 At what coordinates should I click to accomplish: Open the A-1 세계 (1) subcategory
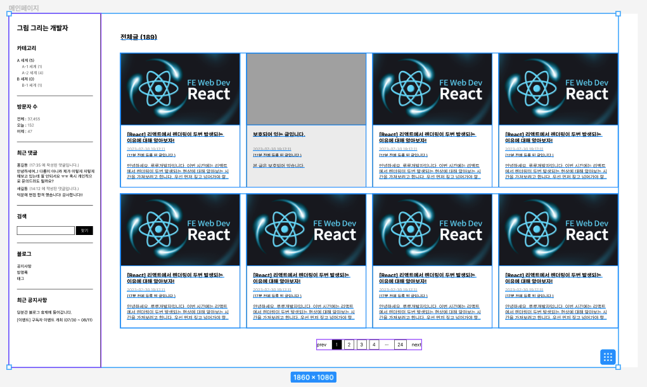tap(32, 67)
